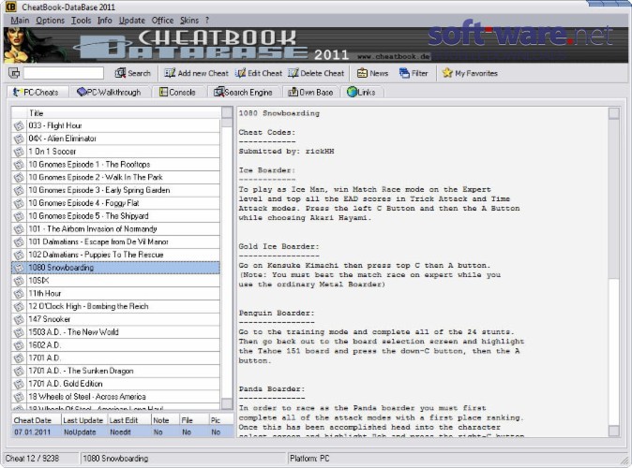
Task: Open the Info menu
Action: (105, 20)
